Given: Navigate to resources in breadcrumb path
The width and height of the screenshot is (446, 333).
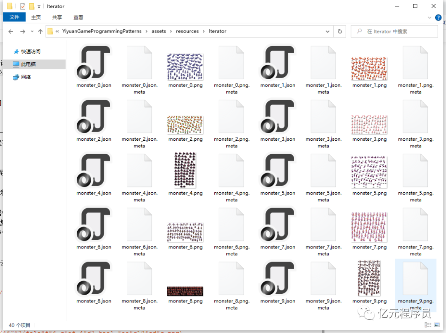Looking at the screenshot, I should click(x=187, y=31).
